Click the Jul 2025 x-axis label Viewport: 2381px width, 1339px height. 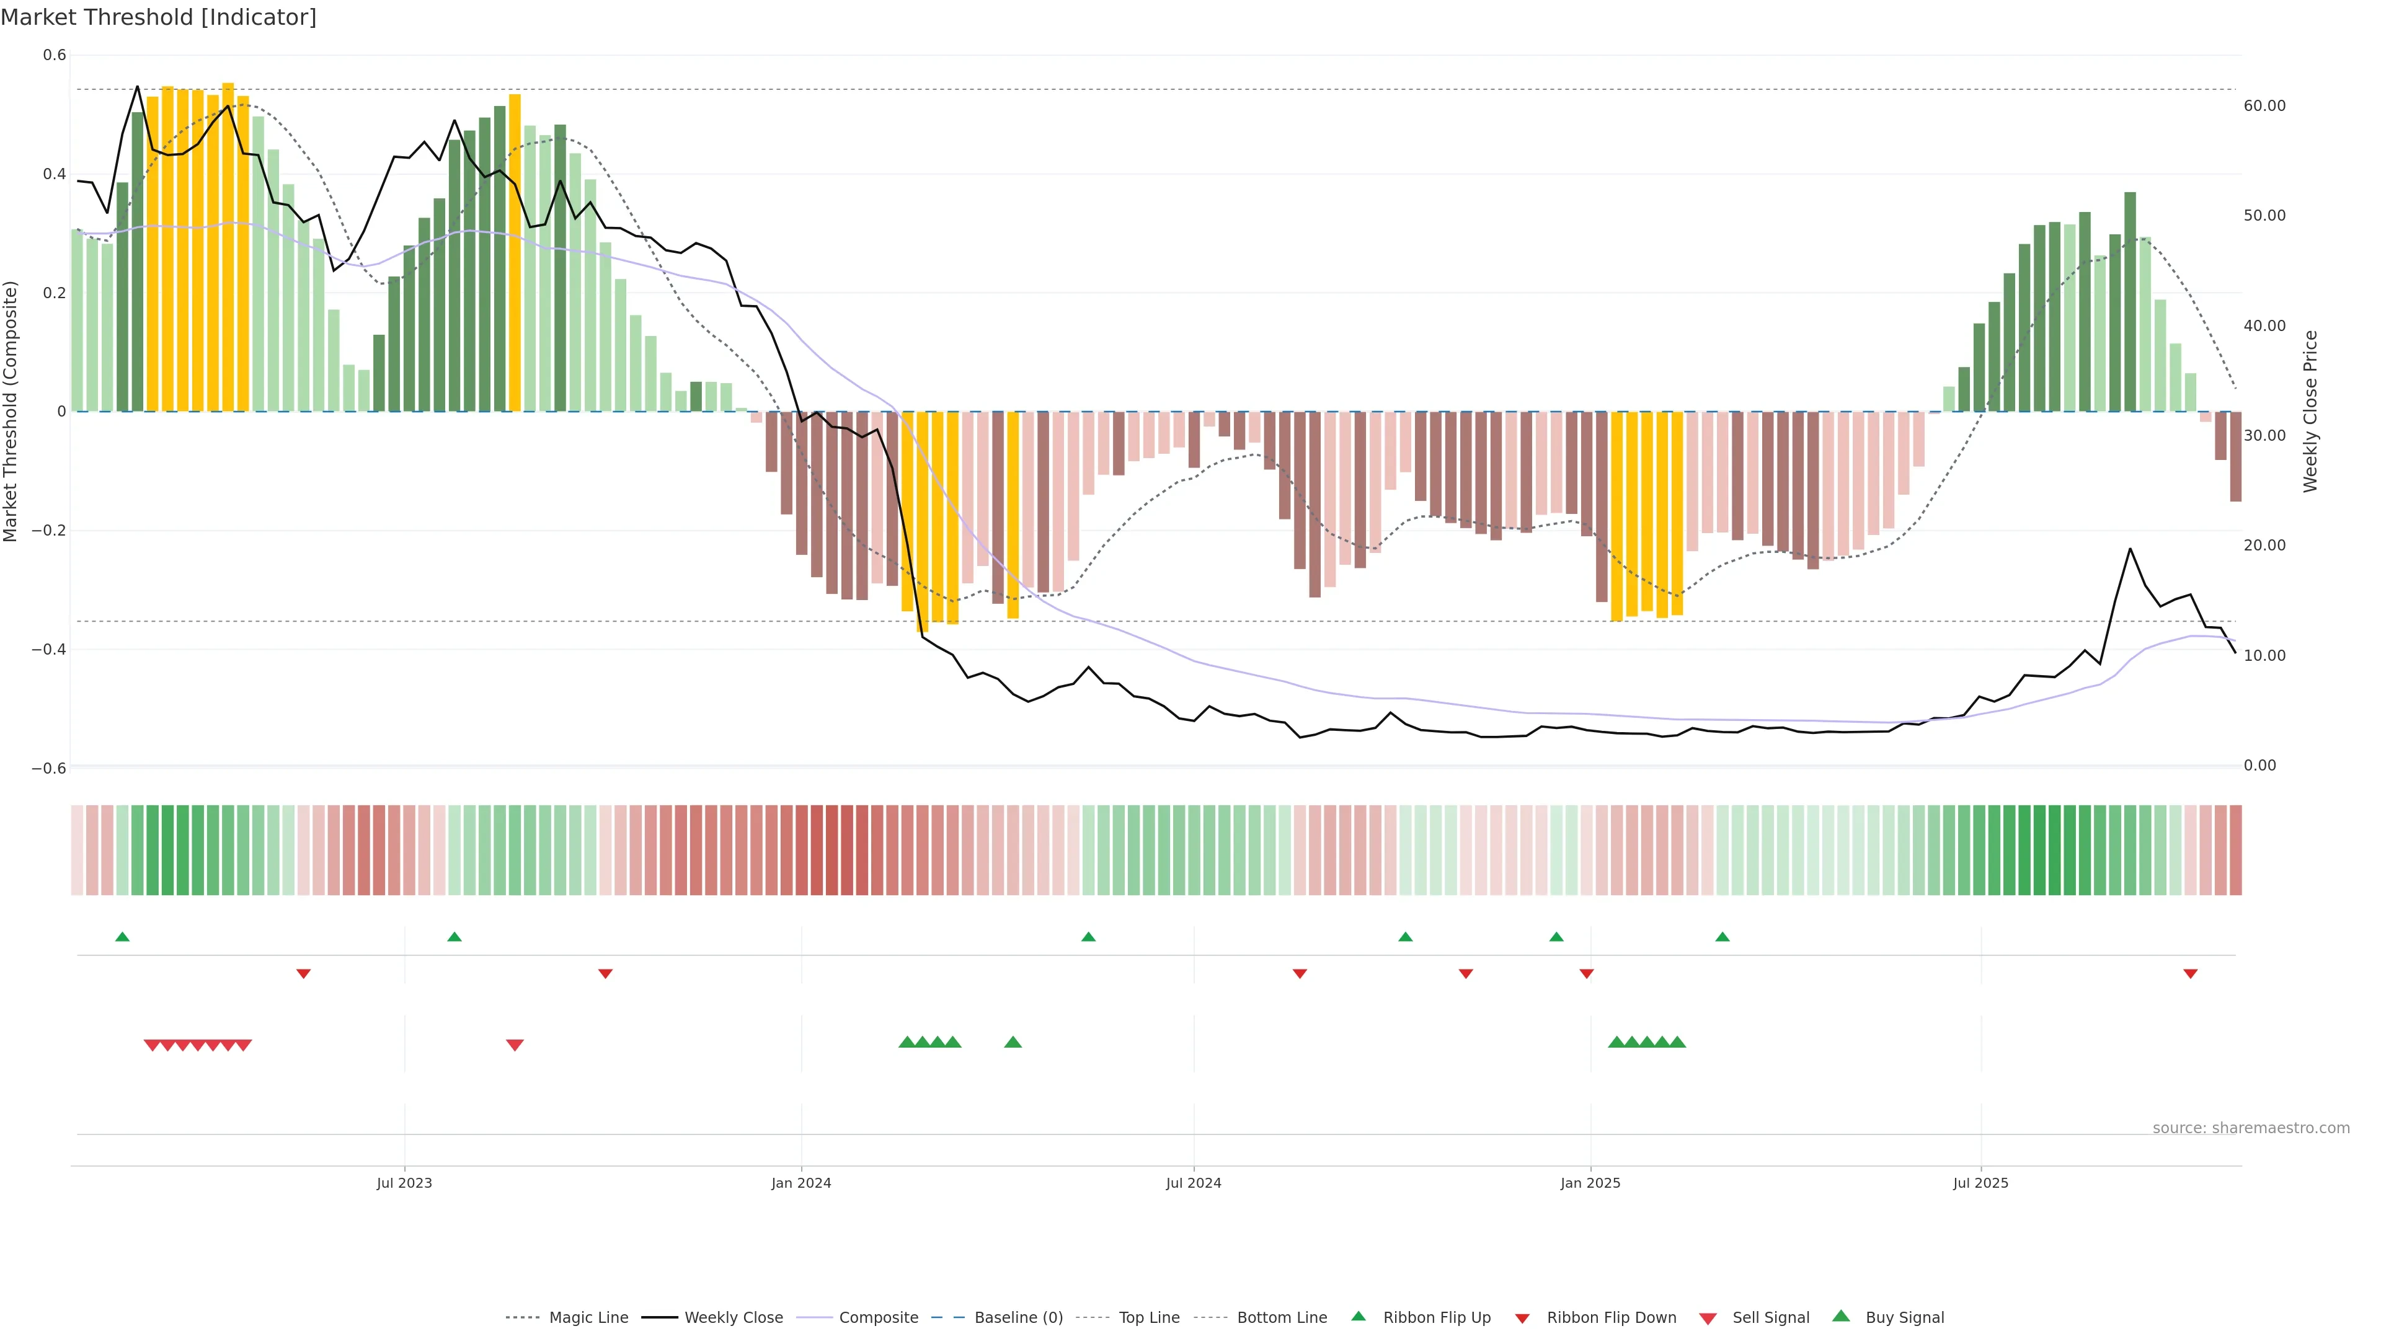(x=1981, y=1183)
